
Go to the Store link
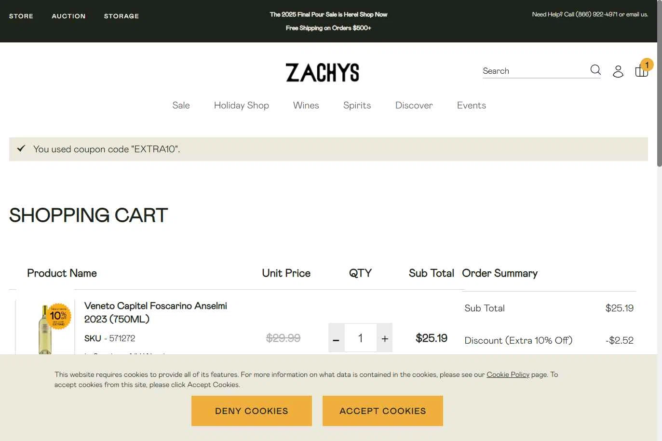21,16
